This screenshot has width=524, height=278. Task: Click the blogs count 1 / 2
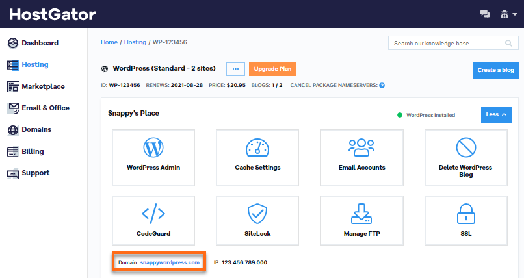[277, 86]
